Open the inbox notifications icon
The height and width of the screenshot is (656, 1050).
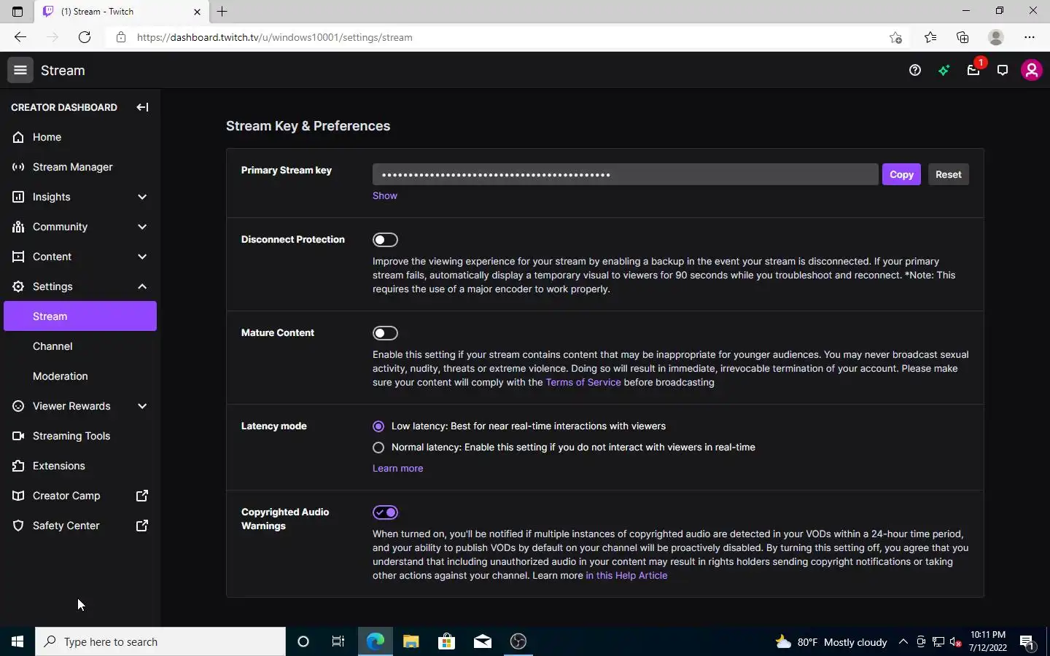[x=973, y=70]
